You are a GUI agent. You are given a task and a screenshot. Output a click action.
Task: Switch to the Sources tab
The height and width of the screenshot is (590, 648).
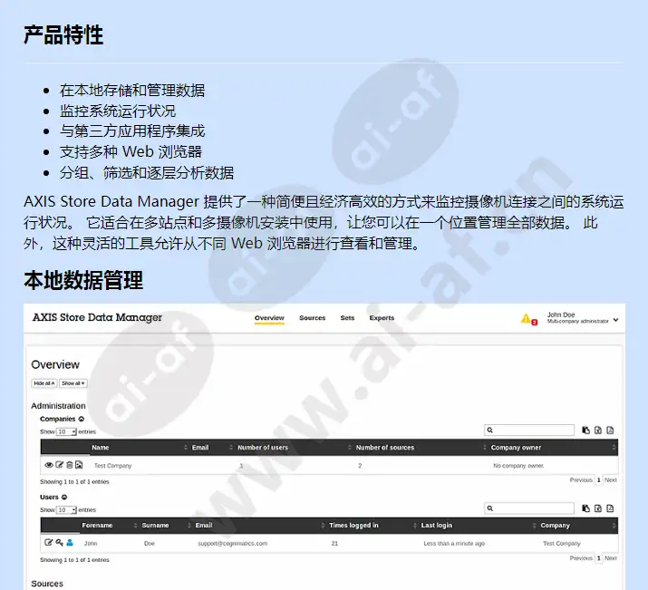tap(313, 318)
